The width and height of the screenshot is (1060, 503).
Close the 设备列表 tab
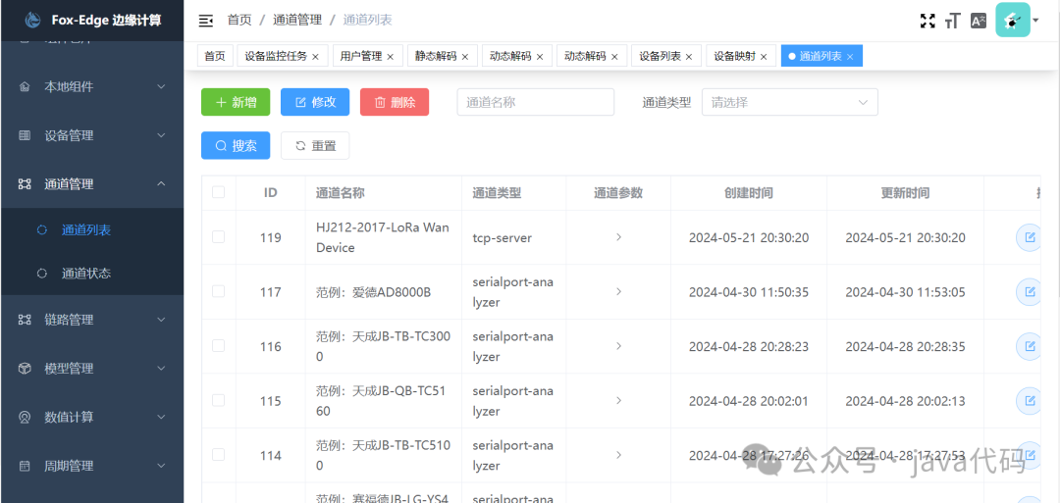689,57
